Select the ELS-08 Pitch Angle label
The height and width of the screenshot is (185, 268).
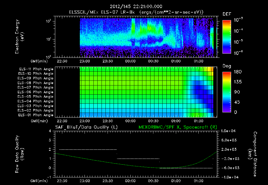[35, 83]
